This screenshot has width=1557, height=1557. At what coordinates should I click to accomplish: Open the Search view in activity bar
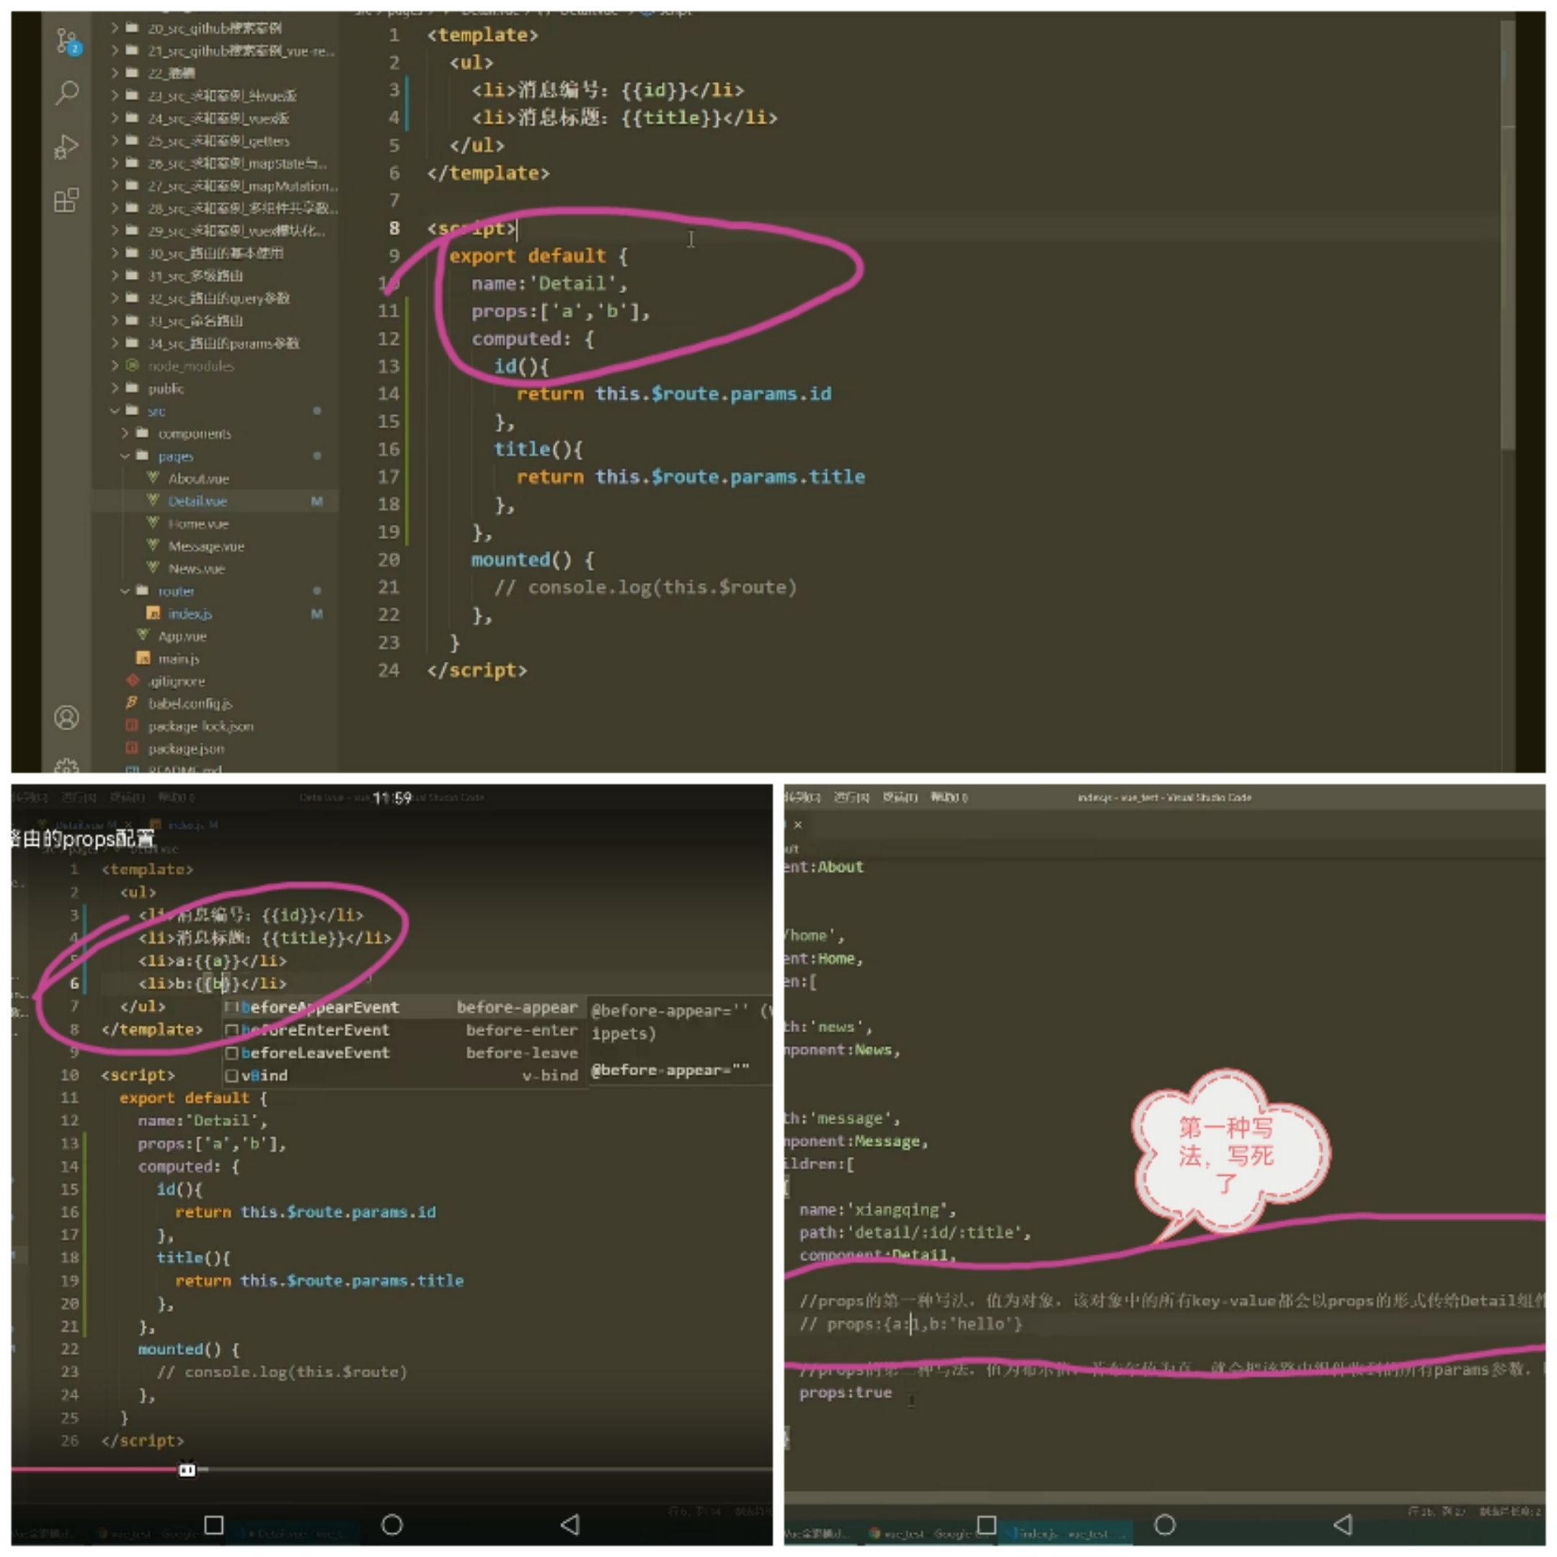click(66, 93)
